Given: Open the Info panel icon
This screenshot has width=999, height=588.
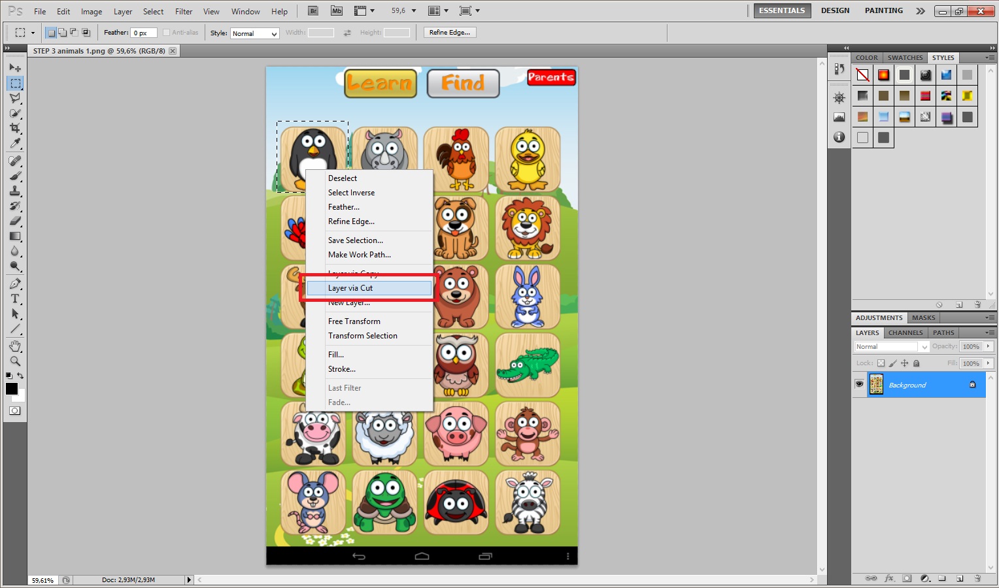Looking at the screenshot, I should [x=839, y=137].
